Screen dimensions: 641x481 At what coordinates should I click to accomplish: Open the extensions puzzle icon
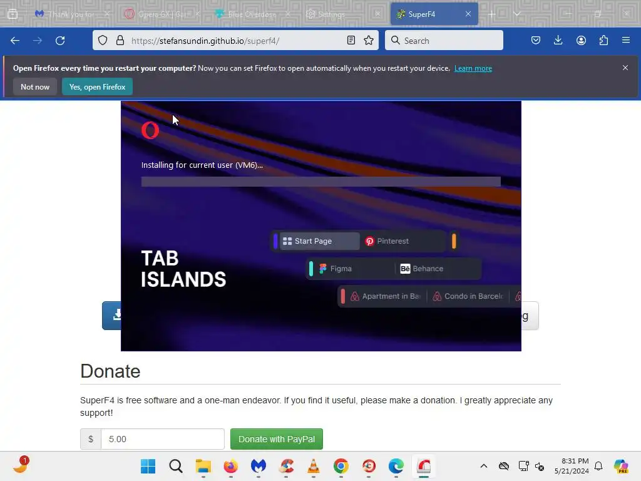click(603, 40)
